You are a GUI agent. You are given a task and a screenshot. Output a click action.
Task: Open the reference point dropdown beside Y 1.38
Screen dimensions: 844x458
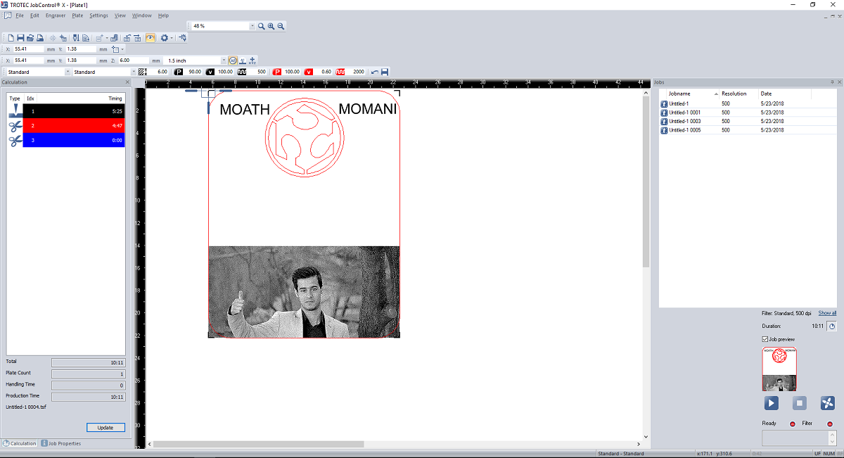(122, 49)
